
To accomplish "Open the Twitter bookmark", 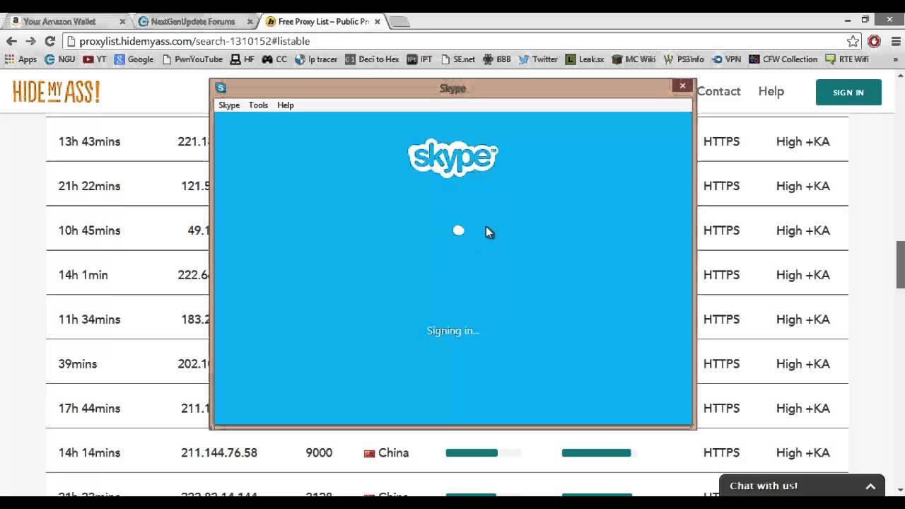I will coord(538,59).
